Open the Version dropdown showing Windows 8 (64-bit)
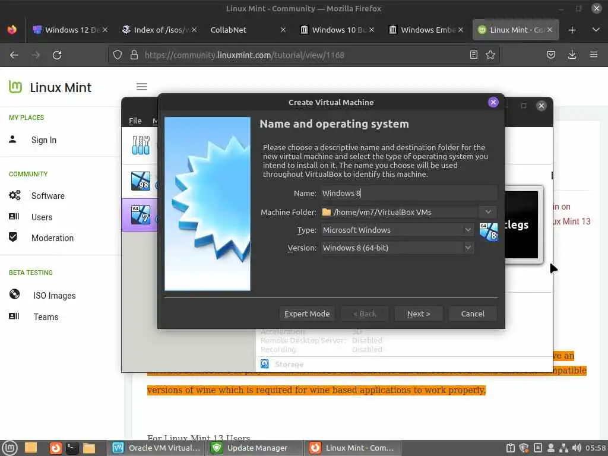Image resolution: width=608 pixels, height=456 pixels. tap(397, 248)
